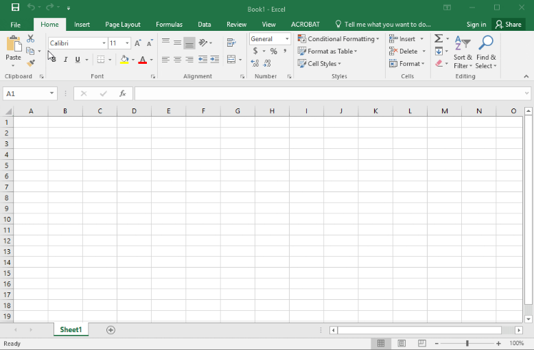Click the Cut scissors icon

coord(31,38)
